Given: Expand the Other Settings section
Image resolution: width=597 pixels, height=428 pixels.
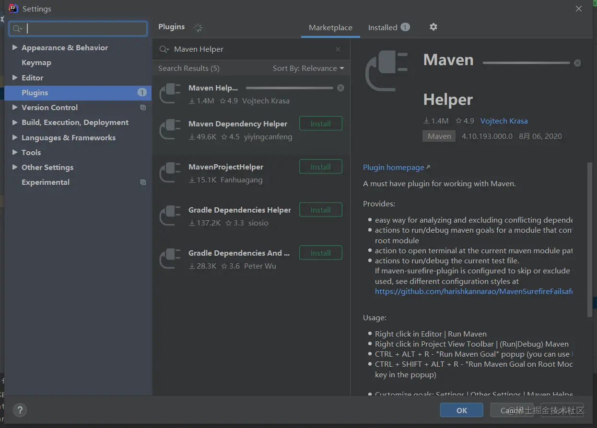Looking at the screenshot, I should tap(15, 167).
